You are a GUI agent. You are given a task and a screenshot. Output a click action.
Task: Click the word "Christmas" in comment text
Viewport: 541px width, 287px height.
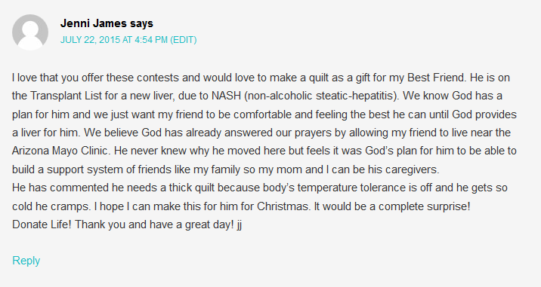[x=283, y=206]
